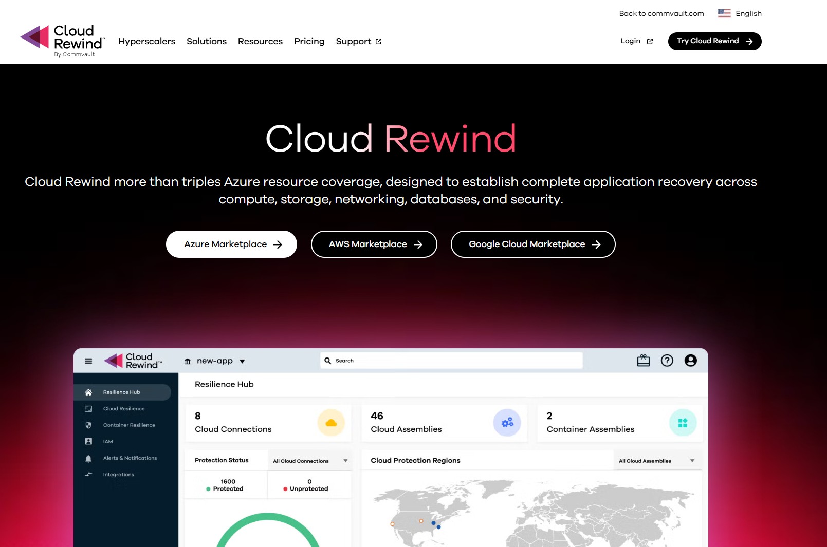Expand the All Cloud Connections dropdown

pos(310,461)
